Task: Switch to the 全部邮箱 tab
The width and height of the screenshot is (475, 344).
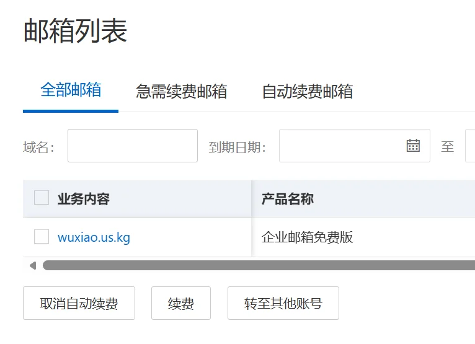Action: (x=71, y=90)
